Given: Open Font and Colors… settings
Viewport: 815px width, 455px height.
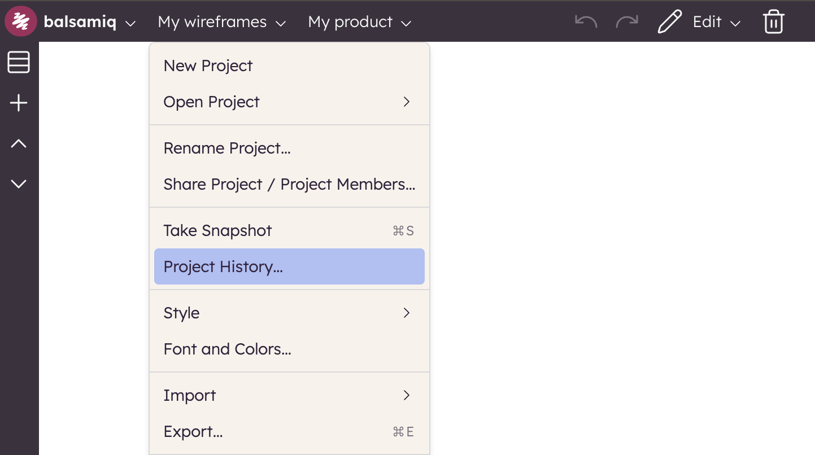Looking at the screenshot, I should (227, 349).
